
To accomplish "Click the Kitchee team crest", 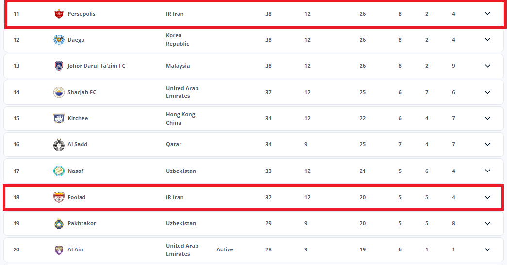I will point(59,118).
